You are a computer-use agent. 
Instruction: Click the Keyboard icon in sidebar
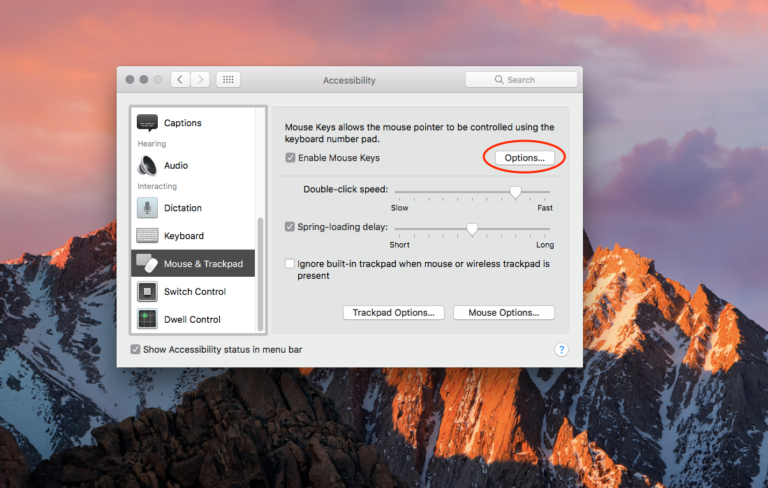pos(147,236)
